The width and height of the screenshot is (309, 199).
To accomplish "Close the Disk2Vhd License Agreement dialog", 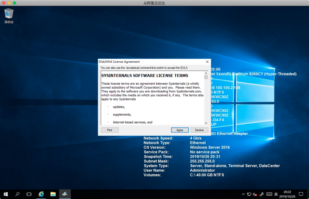I will (207, 62).
